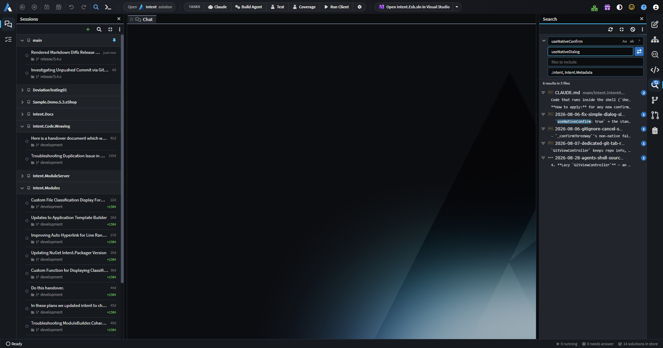663x348 pixels.
Task: Open the Sessions panel more options menu
Action: 119,29
